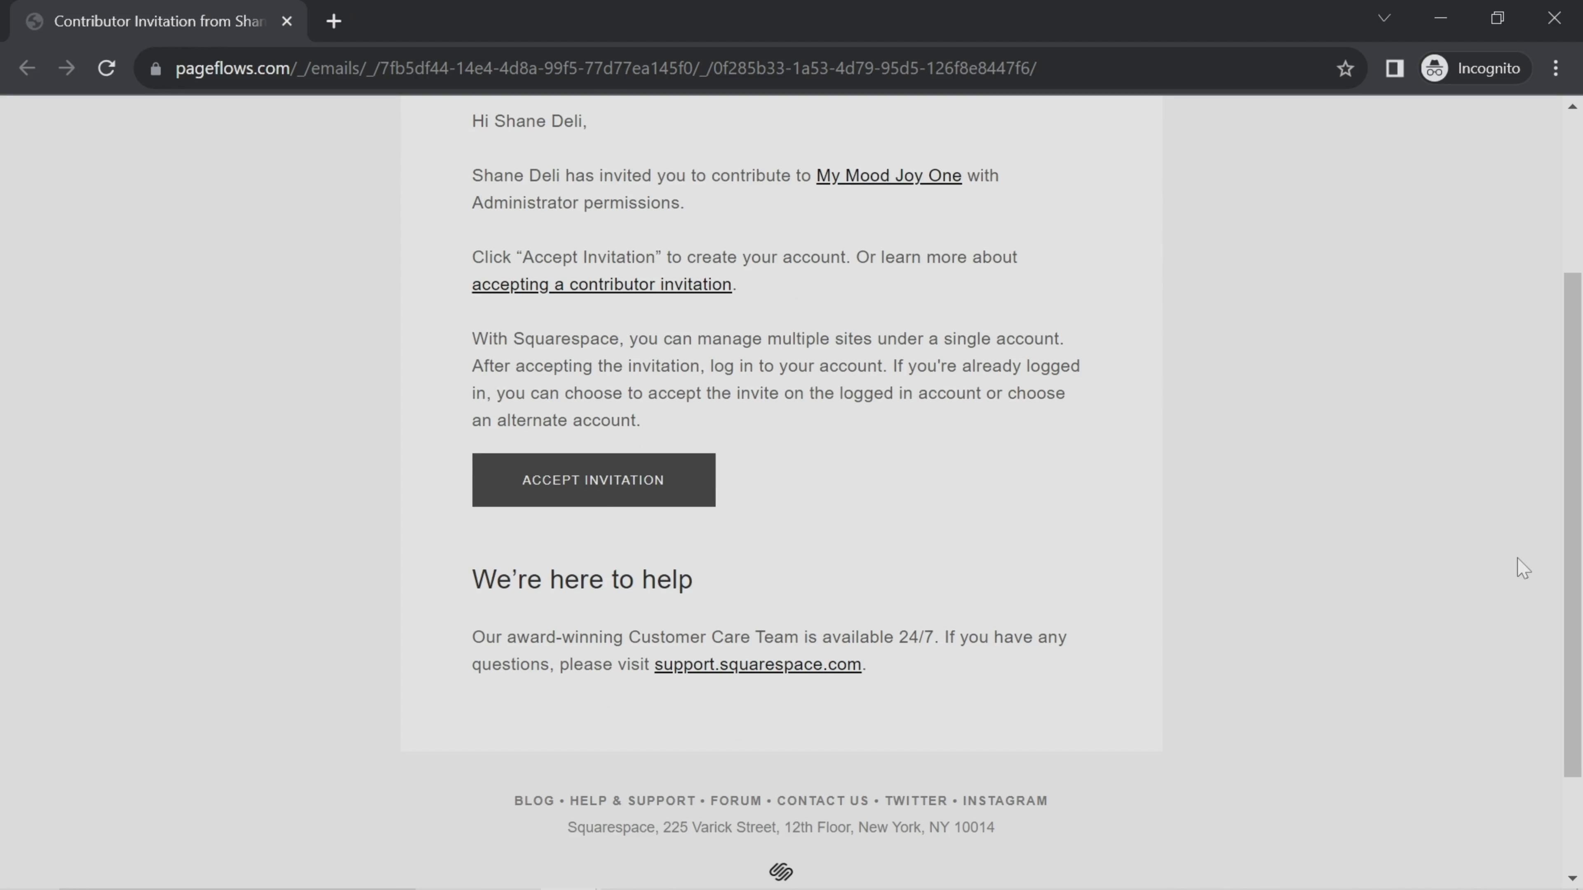The width and height of the screenshot is (1583, 890).
Task: Bookmark this page with star icon
Action: click(1345, 68)
